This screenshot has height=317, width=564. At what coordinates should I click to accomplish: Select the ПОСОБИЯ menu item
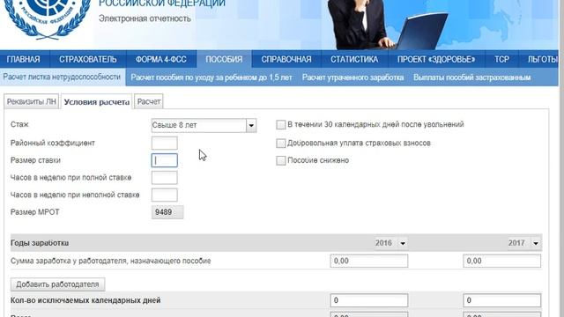224,59
